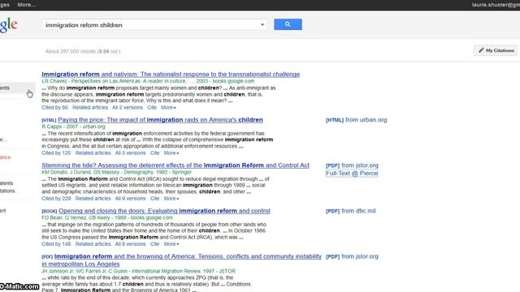This screenshot has width=520, height=292.
Task: Expand More dropdown under nativism result
Action: [x=168, y=108]
